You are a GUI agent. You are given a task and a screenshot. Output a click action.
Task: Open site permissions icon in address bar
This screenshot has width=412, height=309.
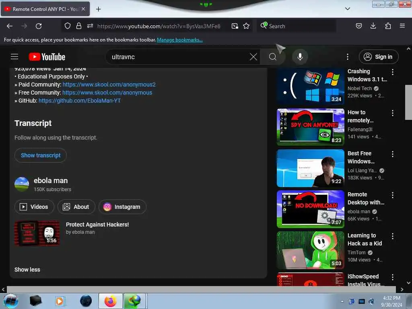(90, 26)
